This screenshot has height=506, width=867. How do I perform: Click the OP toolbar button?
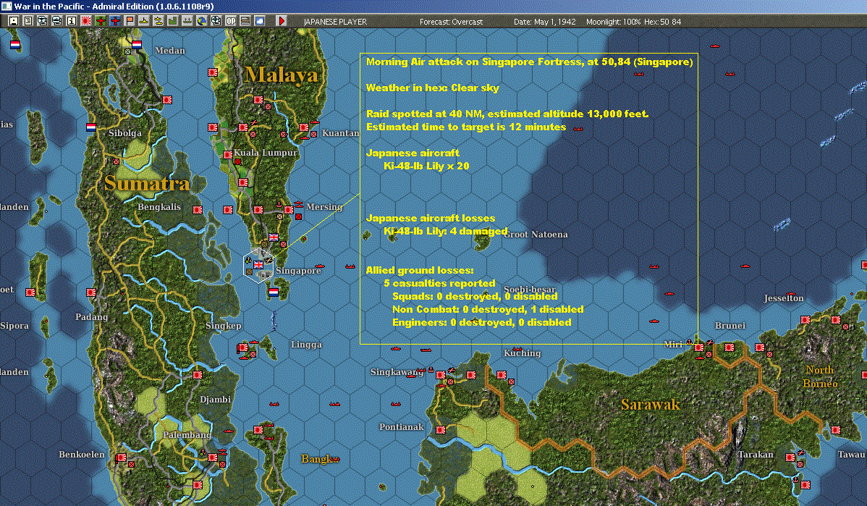click(x=231, y=21)
